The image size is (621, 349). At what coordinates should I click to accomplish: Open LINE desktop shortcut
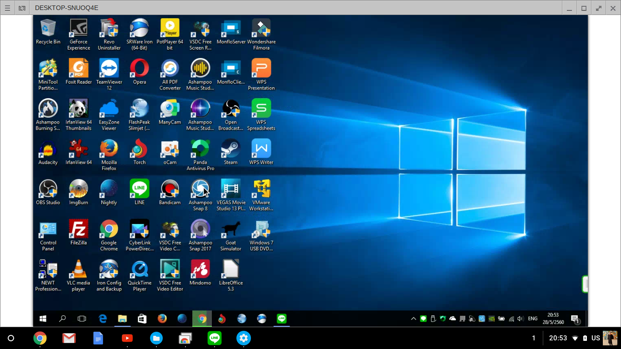[140, 192]
